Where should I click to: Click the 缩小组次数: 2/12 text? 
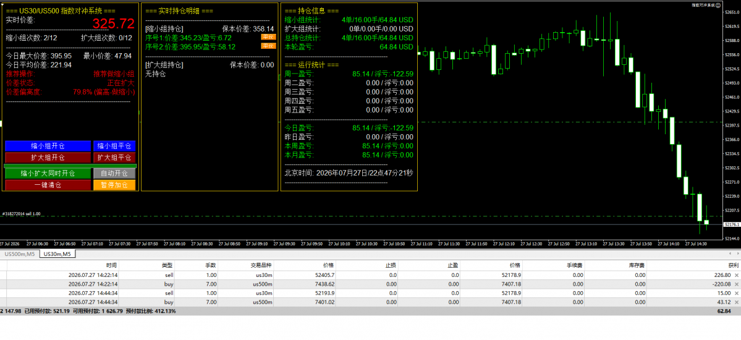[x=32, y=38]
